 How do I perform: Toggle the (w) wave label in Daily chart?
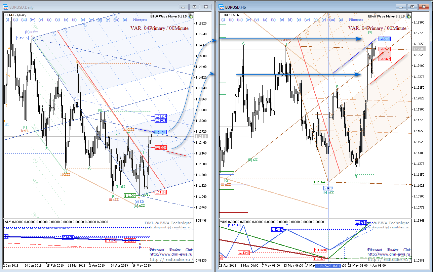(x=91, y=20)
